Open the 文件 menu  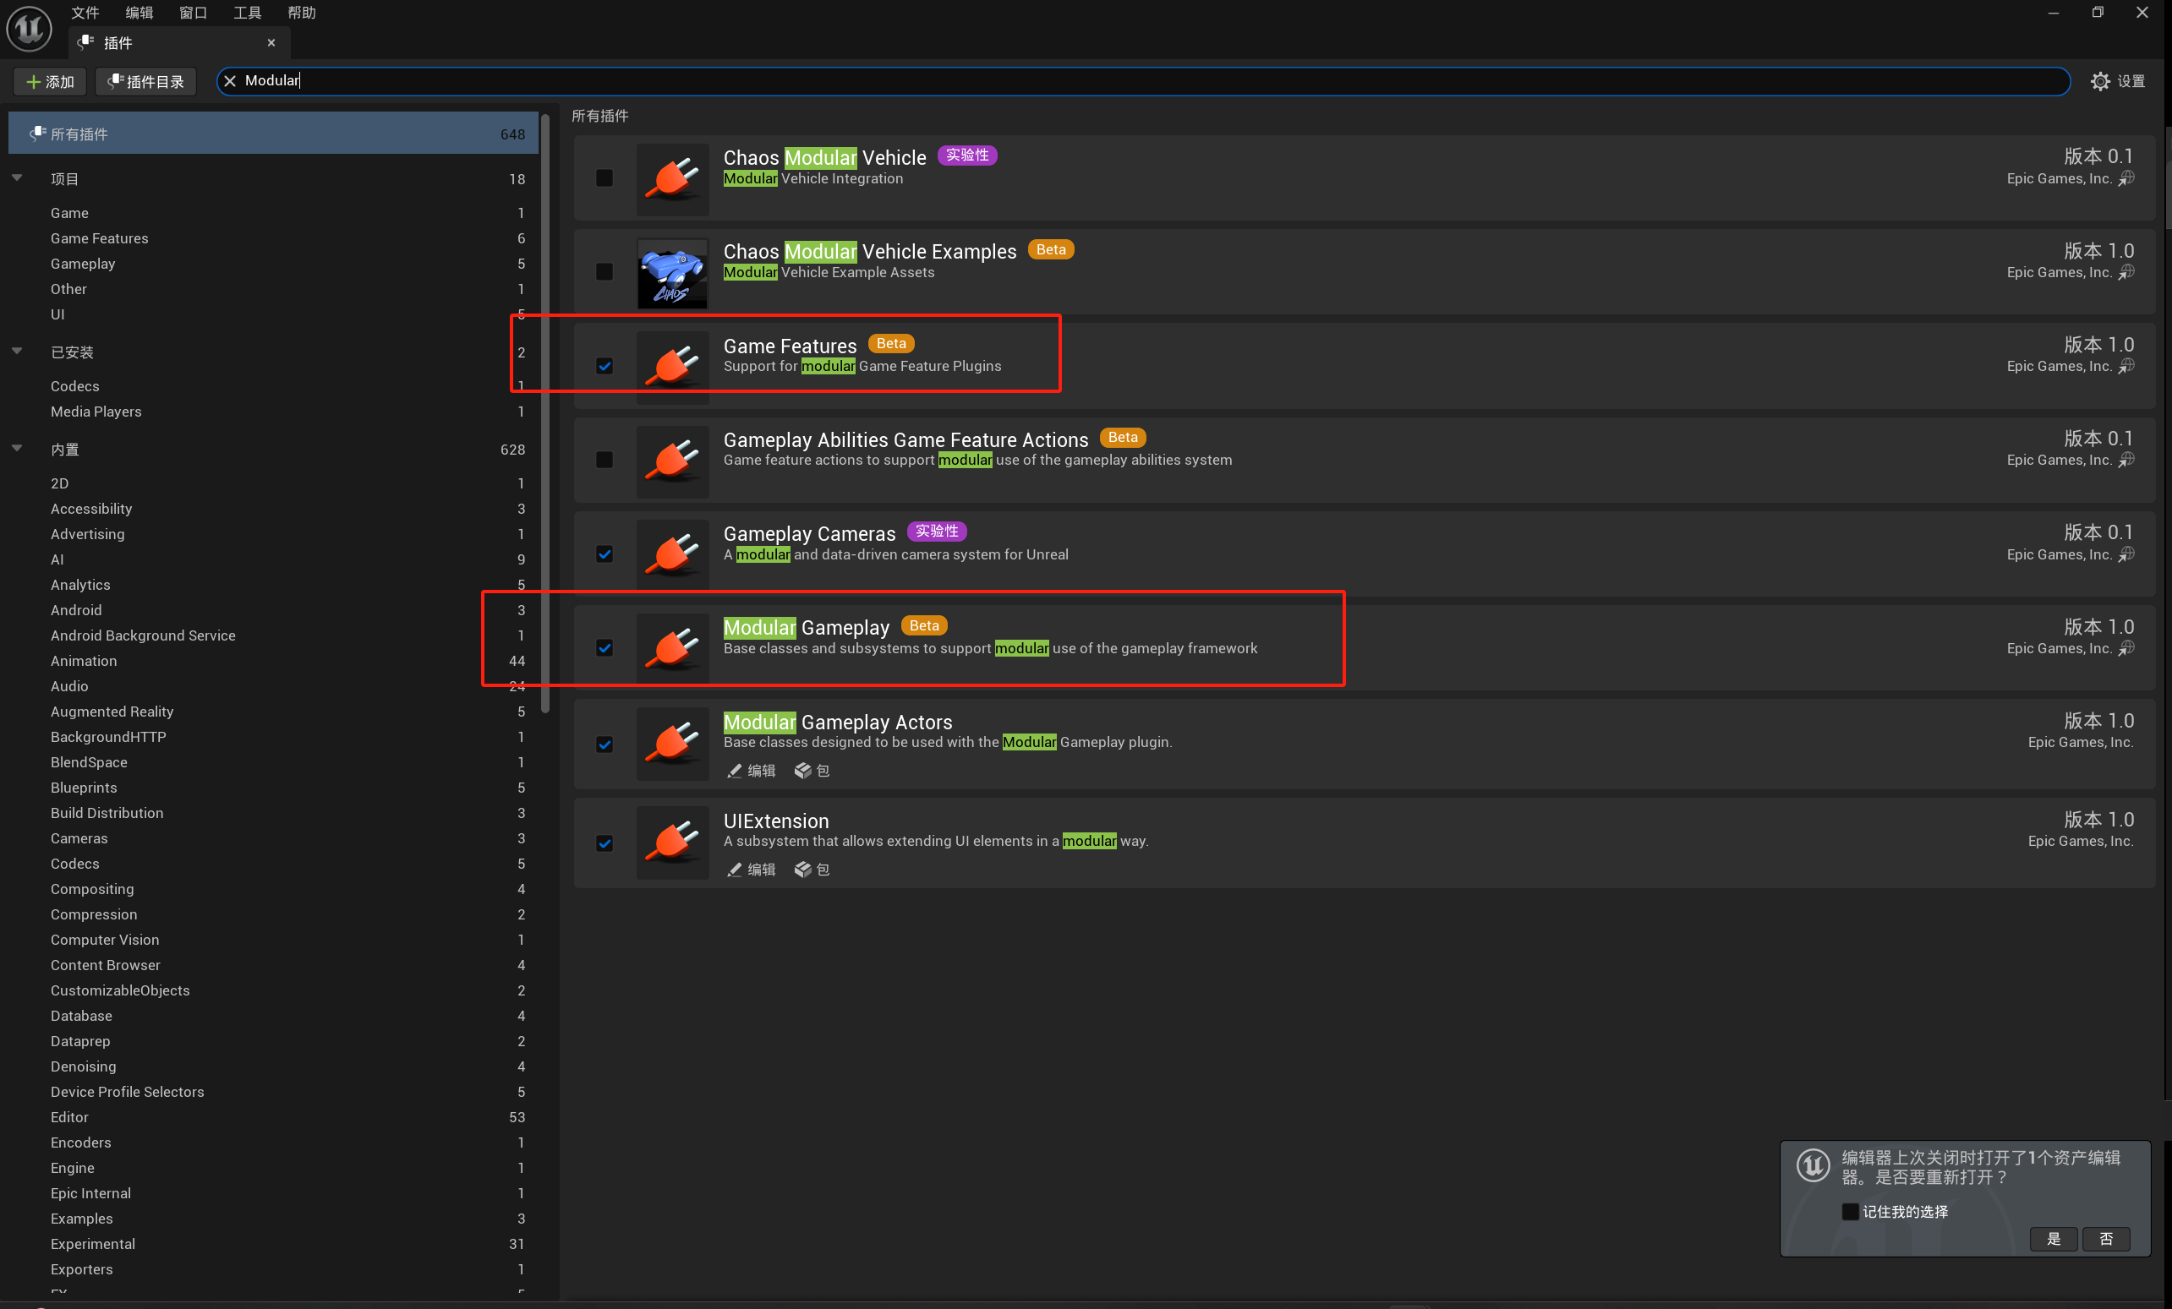(x=85, y=13)
